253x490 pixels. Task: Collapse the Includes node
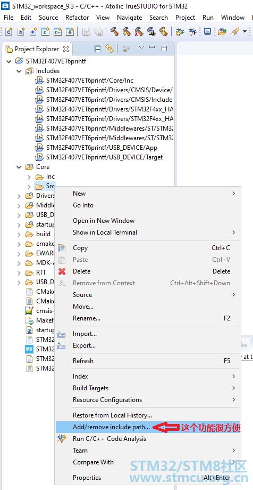[x=19, y=71]
